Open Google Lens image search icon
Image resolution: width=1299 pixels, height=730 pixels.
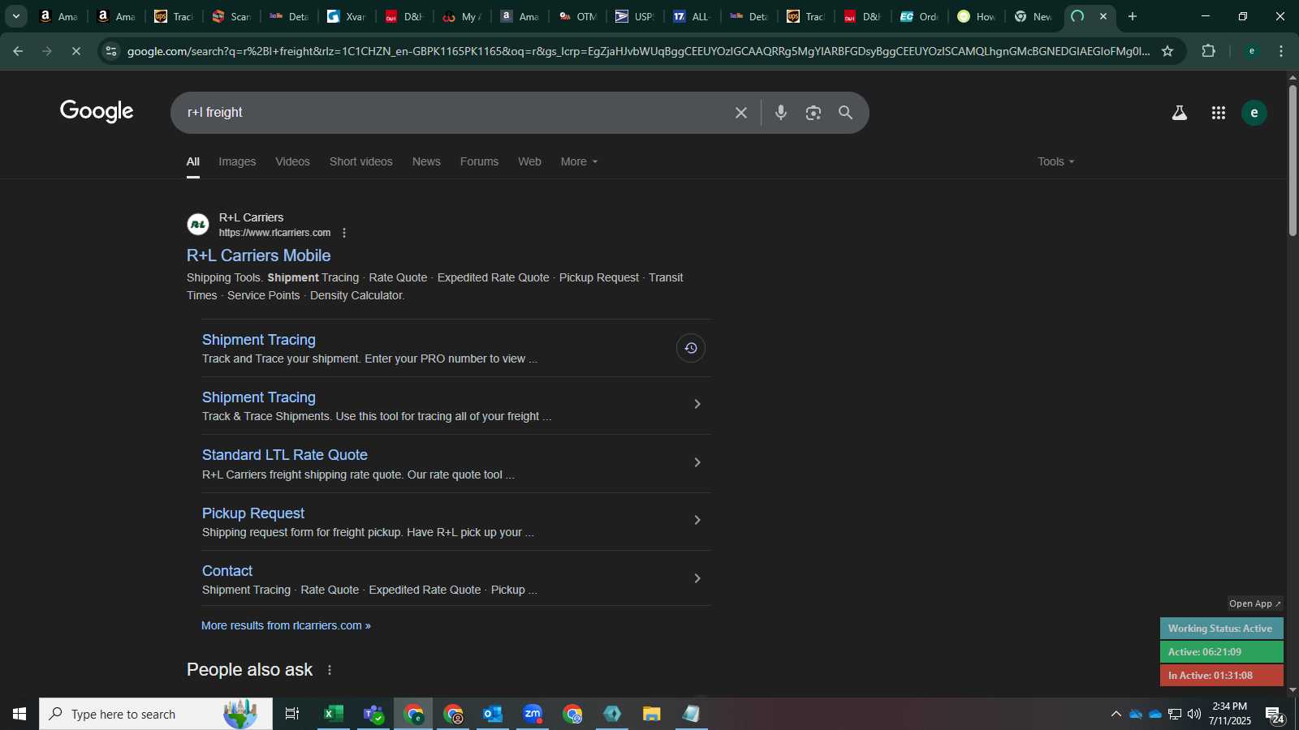click(x=813, y=113)
